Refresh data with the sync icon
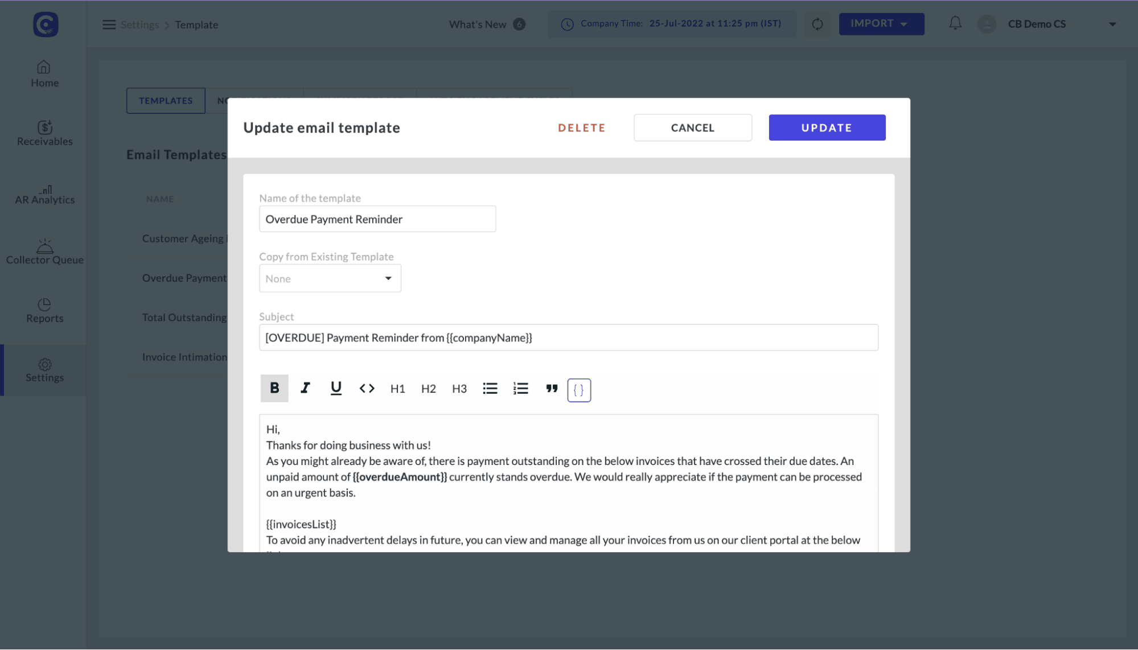 [x=817, y=23]
